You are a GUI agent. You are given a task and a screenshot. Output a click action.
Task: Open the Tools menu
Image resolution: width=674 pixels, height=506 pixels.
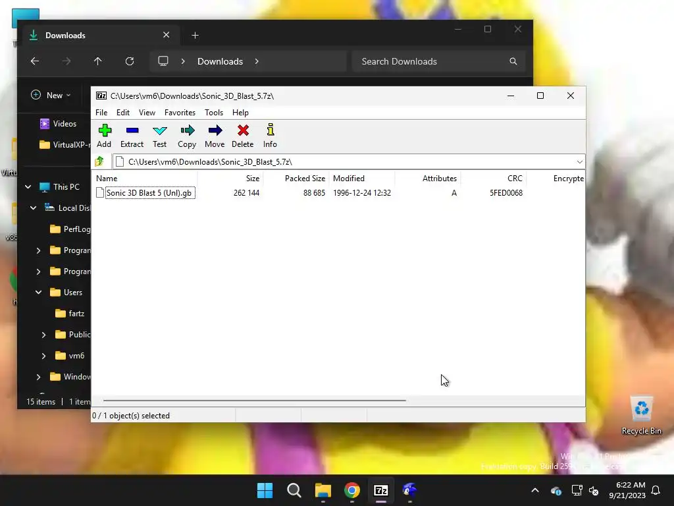click(x=214, y=112)
